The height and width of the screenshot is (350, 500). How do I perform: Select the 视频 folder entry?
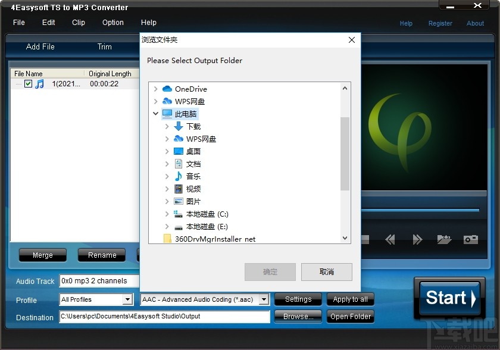tap(194, 189)
